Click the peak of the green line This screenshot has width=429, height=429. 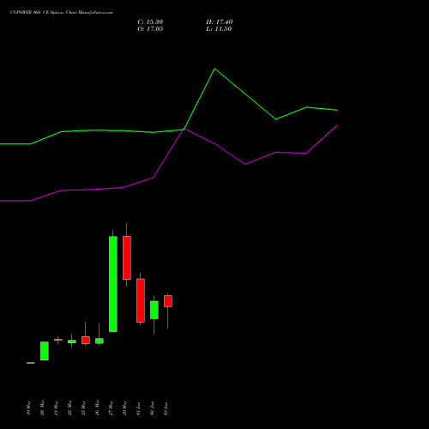[214, 69]
